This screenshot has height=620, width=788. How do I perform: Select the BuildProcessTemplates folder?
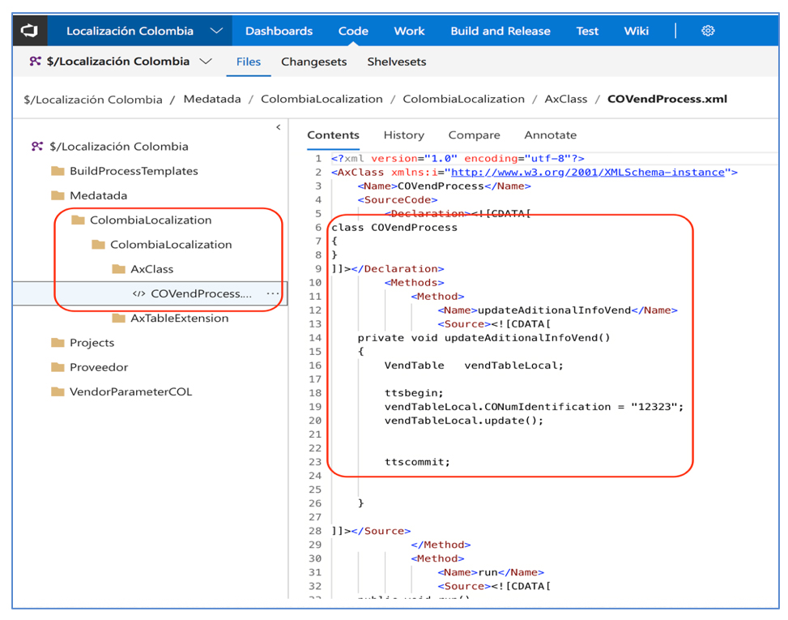click(134, 171)
